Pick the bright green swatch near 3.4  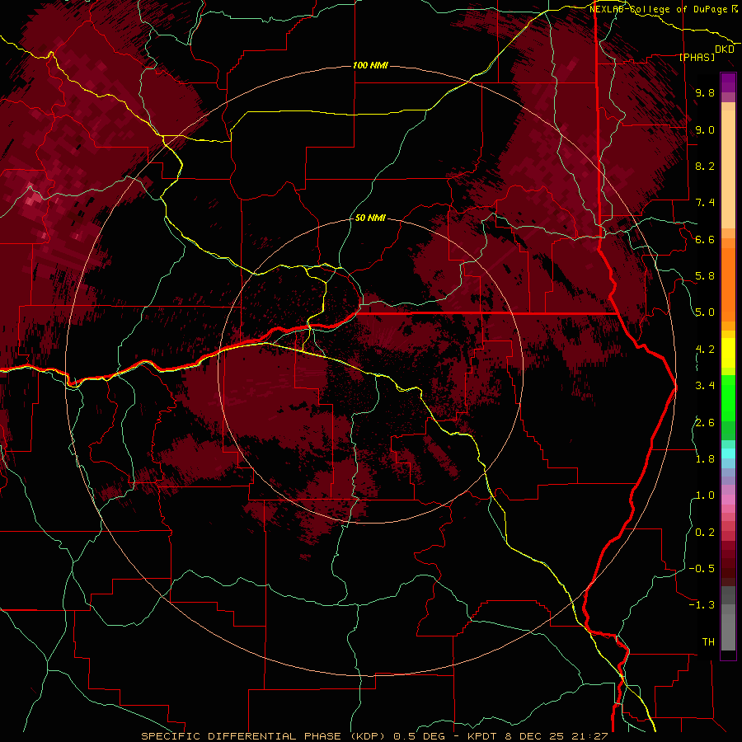pos(728,397)
